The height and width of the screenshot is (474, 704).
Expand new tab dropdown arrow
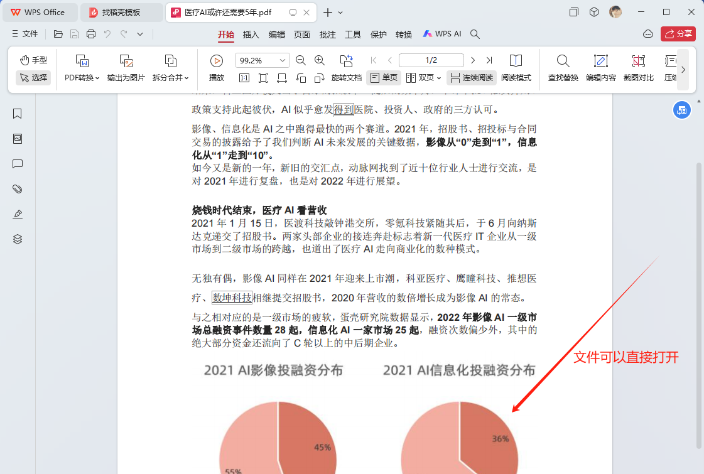point(340,13)
